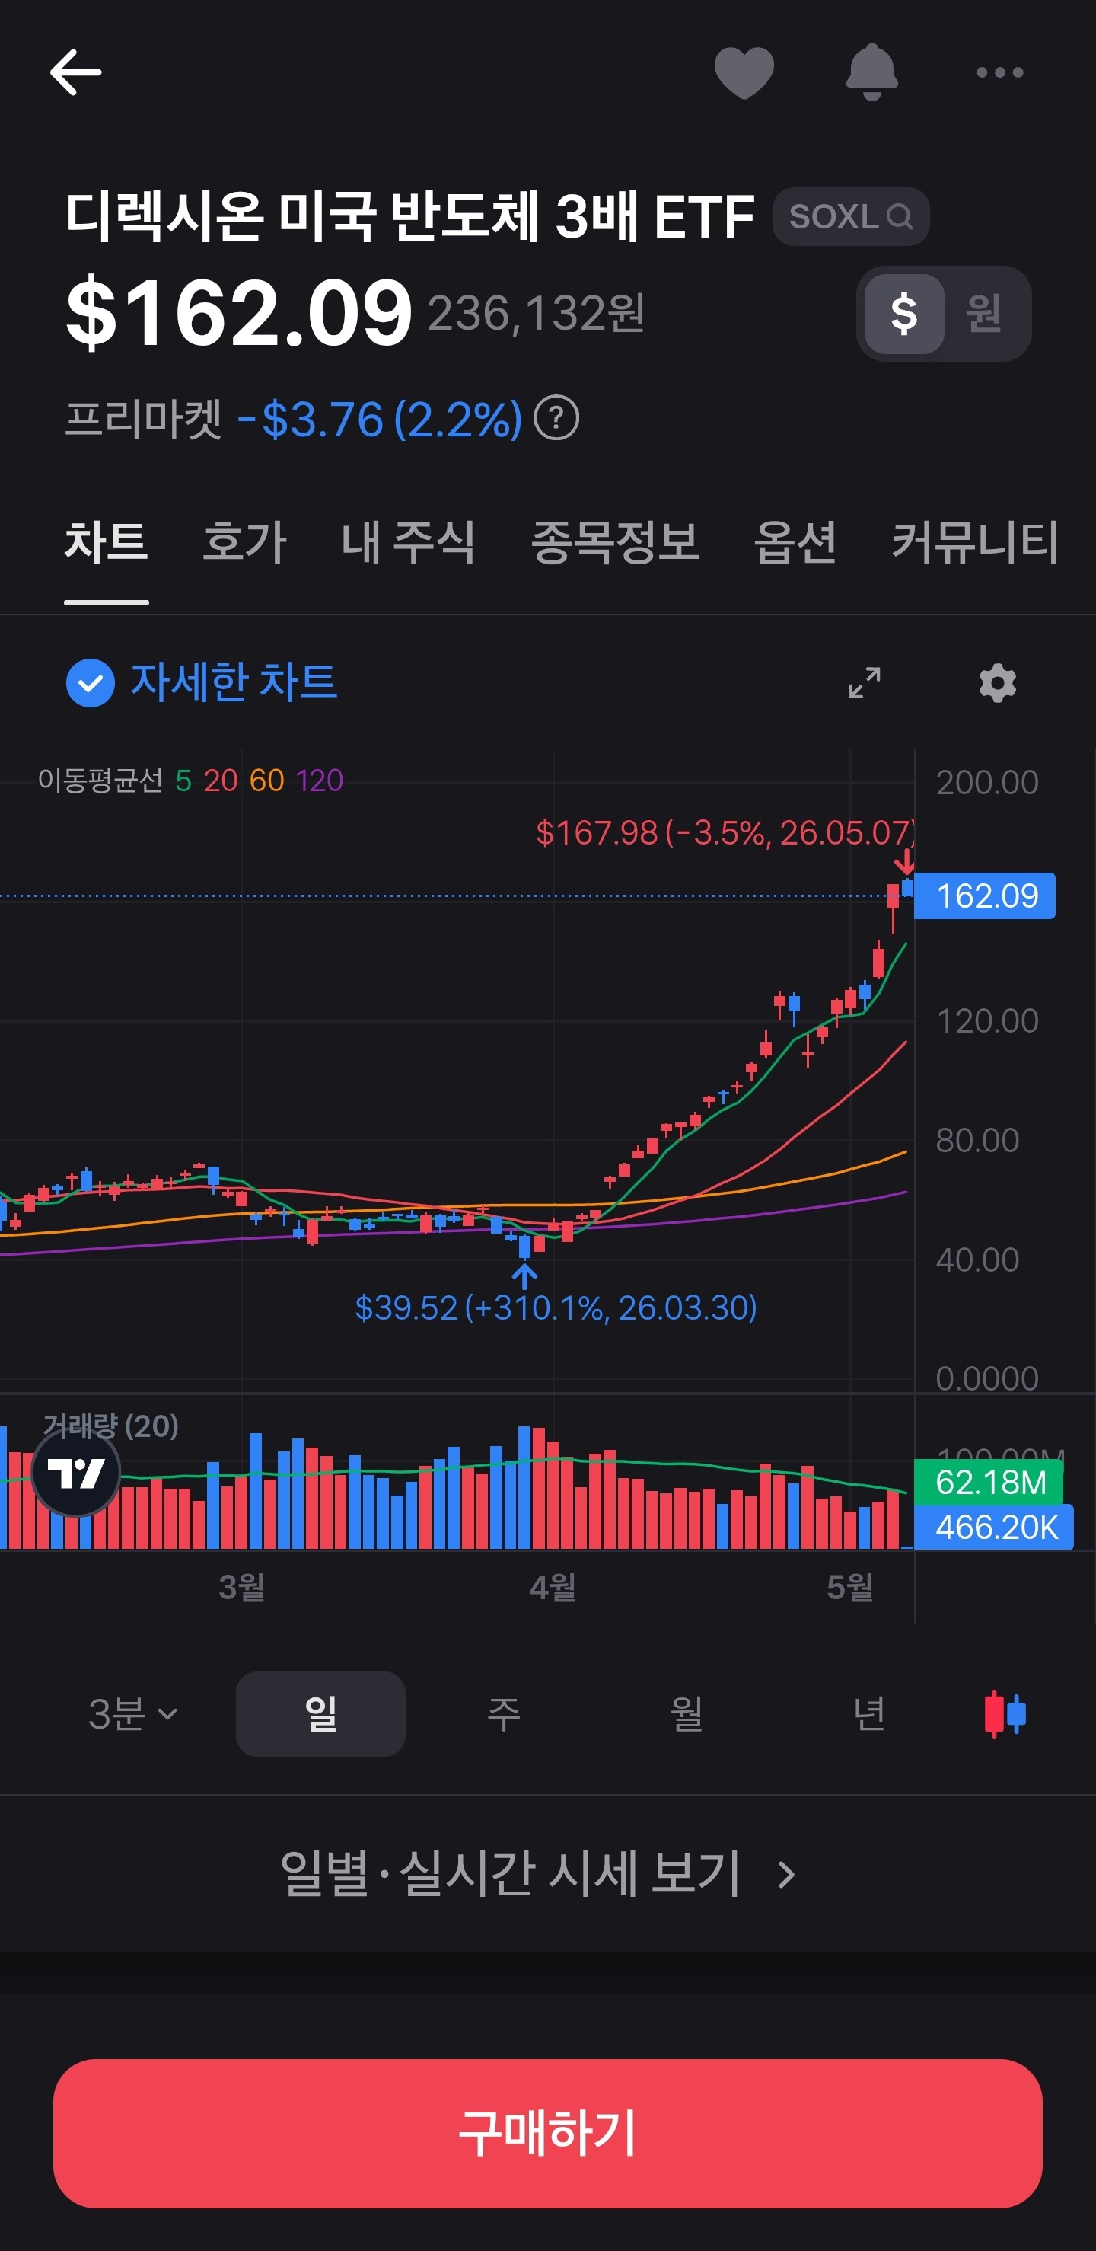Tap the moving average 60 legend value

[x=266, y=780]
